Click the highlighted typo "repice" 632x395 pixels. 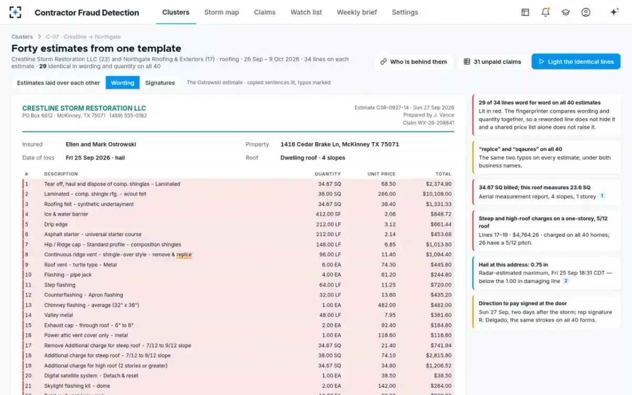tap(184, 255)
